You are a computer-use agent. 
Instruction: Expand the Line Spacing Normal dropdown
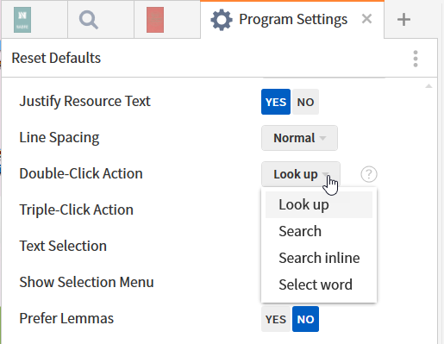tap(299, 138)
